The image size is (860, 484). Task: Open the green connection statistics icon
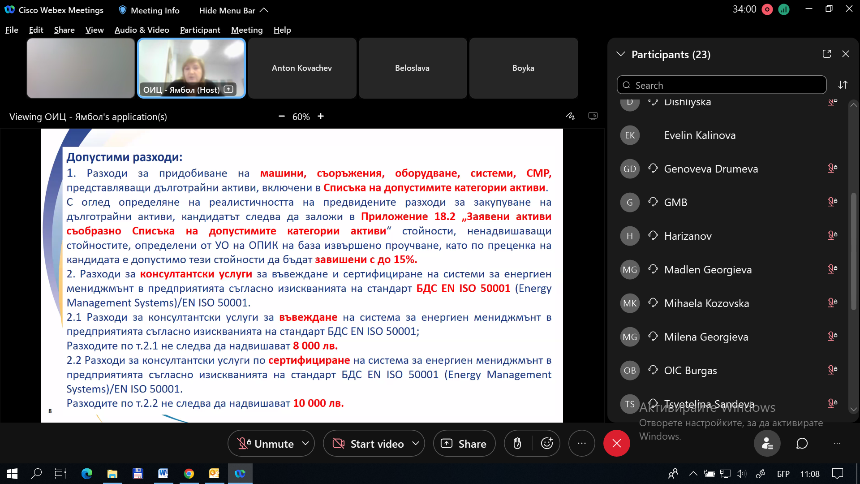pos(784,9)
